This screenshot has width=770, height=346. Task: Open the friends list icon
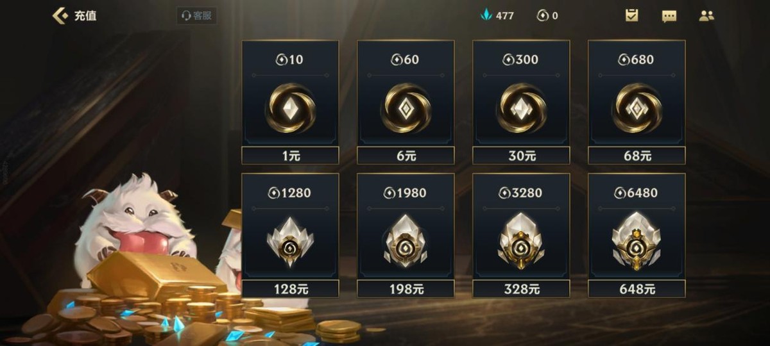click(706, 16)
